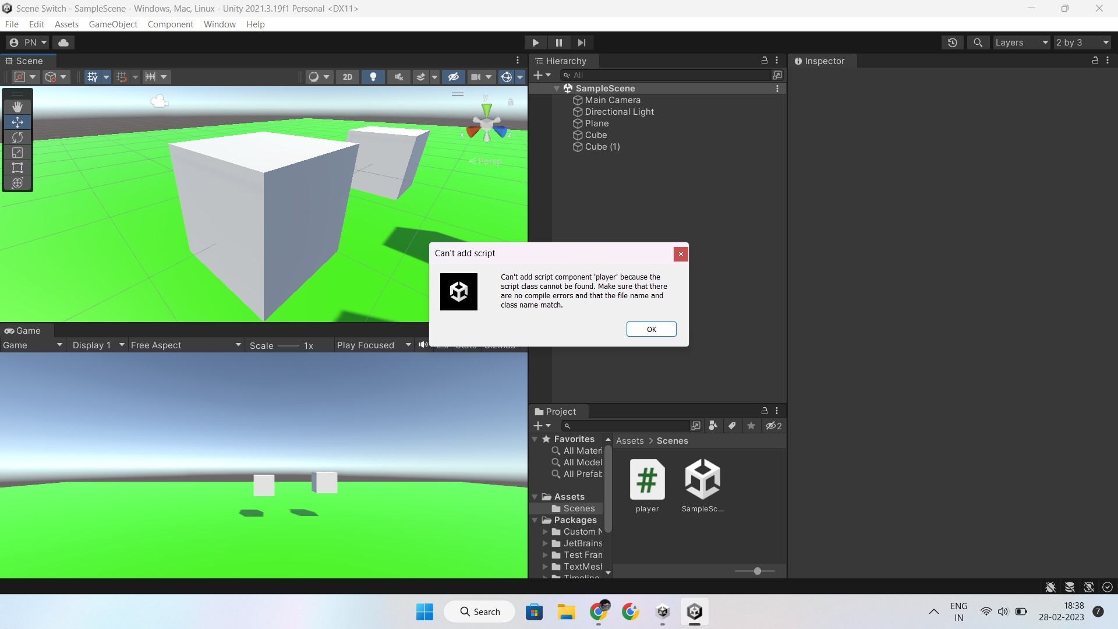1118x629 pixels.
Task: Select the Rotate tool
Action: coord(17,137)
